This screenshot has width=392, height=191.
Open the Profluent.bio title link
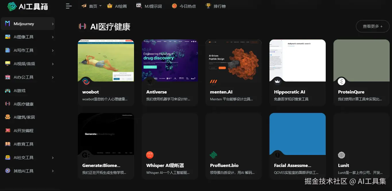224,165
